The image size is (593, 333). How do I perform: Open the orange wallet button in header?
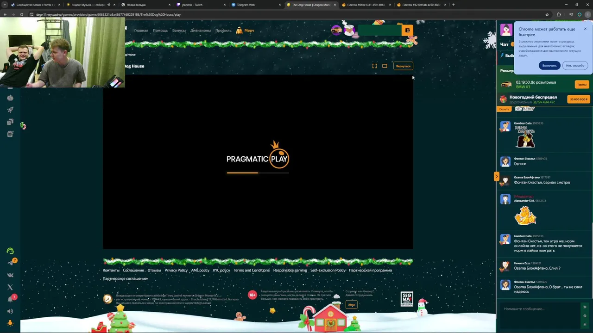pos(408,31)
